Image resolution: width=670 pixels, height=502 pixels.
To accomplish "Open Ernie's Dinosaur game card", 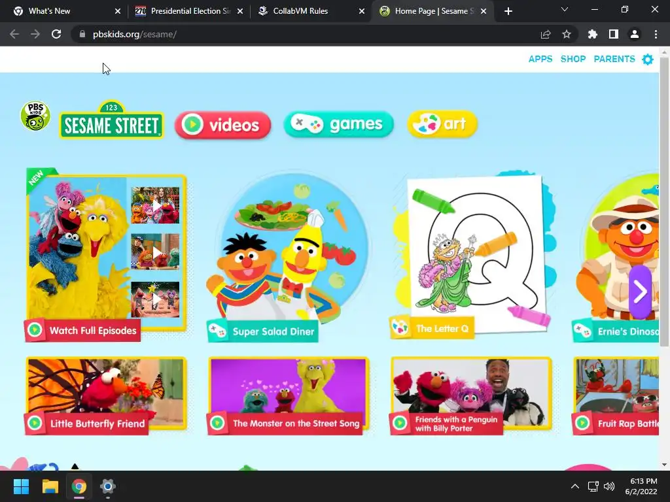I will click(x=616, y=258).
